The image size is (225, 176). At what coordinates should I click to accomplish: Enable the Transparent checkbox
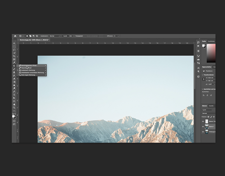74,36
